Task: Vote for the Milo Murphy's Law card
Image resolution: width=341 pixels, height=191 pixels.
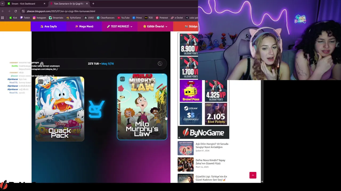Action: tap(142, 107)
